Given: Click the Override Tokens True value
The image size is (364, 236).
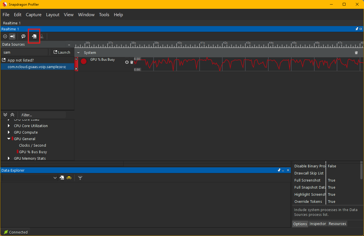Looking at the screenshot, I should [332, 202].
